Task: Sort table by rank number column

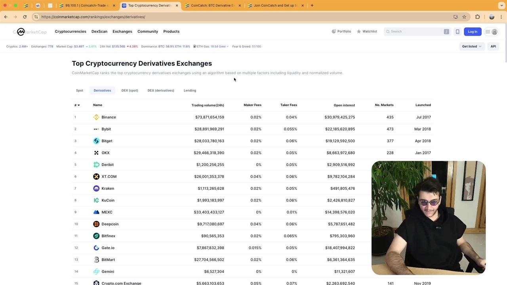Action: (x=76, y=105)
